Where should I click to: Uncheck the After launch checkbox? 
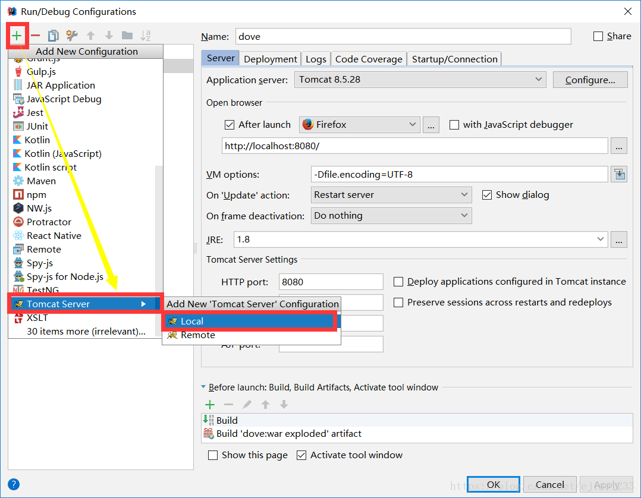tap(230, 125)
